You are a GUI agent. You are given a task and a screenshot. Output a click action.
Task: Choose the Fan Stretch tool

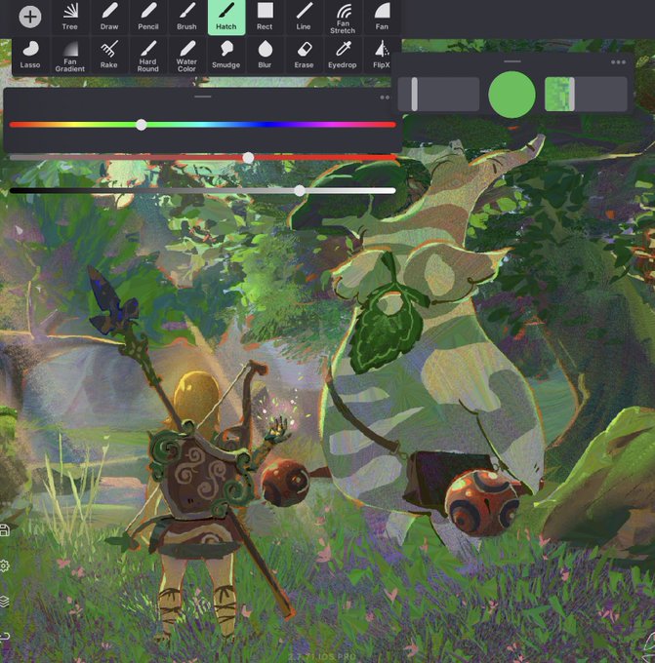pos(343,17)
